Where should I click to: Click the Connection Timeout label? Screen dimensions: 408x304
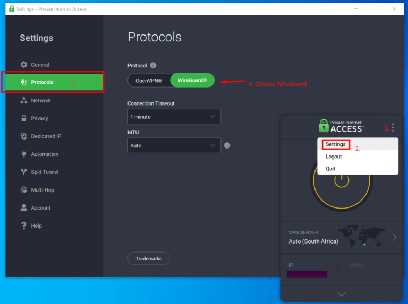point(151,103)
